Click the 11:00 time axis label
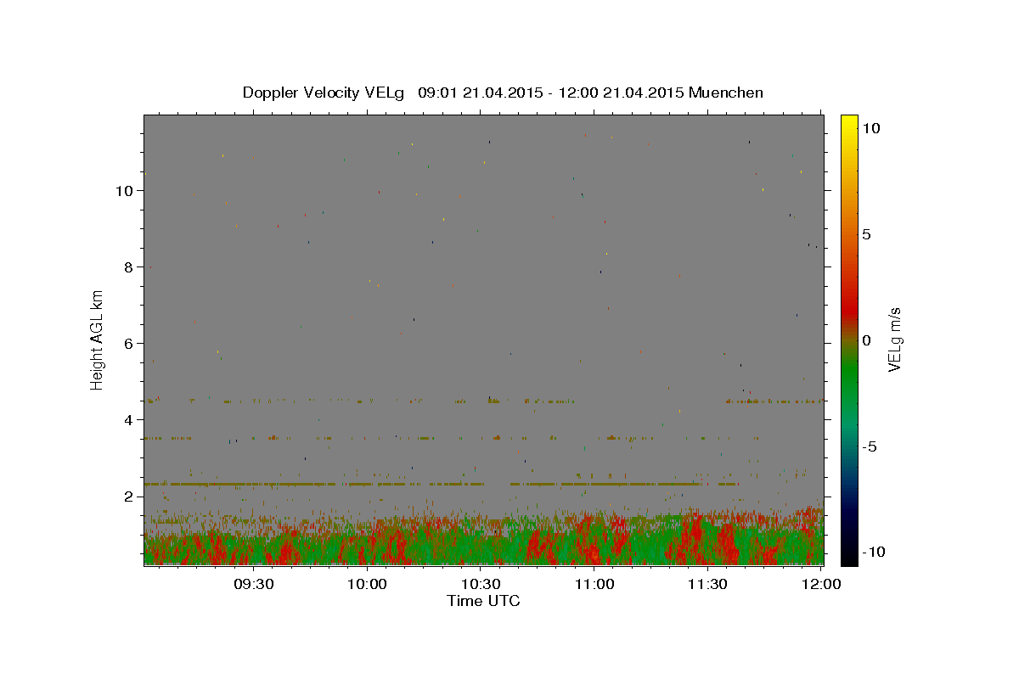 click(594, 584)
